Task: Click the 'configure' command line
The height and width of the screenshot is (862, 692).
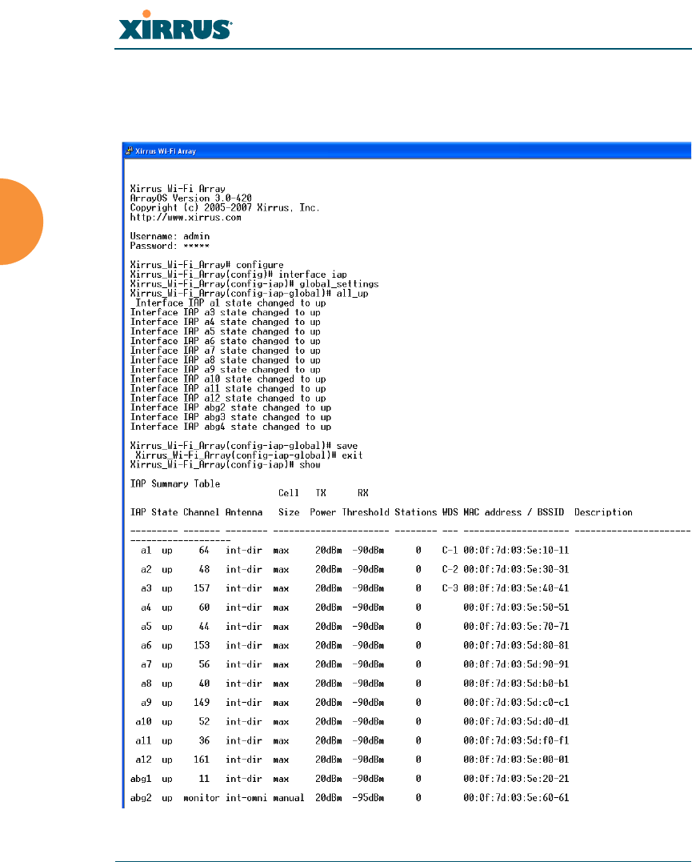Action: tap(206, 265)
